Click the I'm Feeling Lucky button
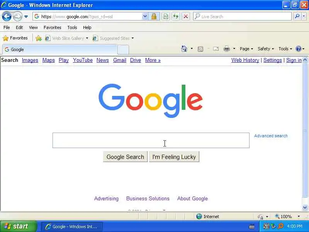The height and width of the screenshot is (232, 309). pos(174,157)
